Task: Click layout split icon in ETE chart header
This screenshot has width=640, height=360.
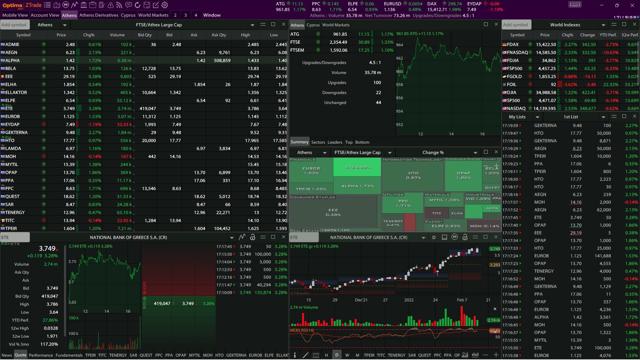Action: pyautogui.click(x=444, y=237)
